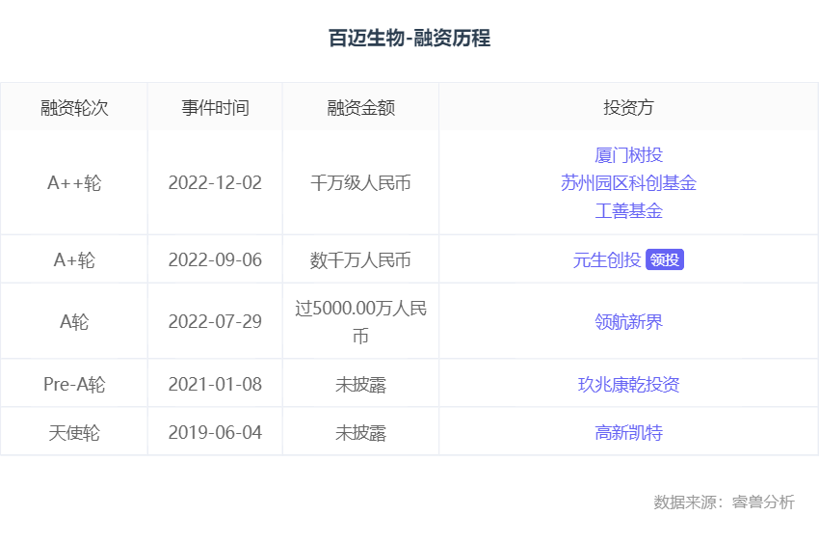Open the 厦门树投 investor link
This screenshot has width=819, height=543.
[x=628, y=155]
